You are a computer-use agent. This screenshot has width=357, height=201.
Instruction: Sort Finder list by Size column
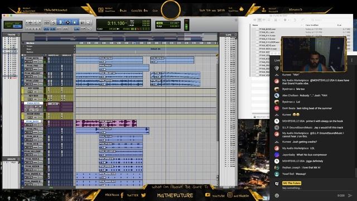[x=339, y=25]
